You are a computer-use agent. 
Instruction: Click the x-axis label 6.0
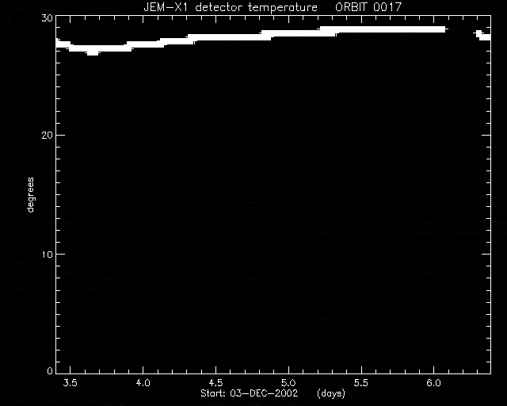coord(433,383)
